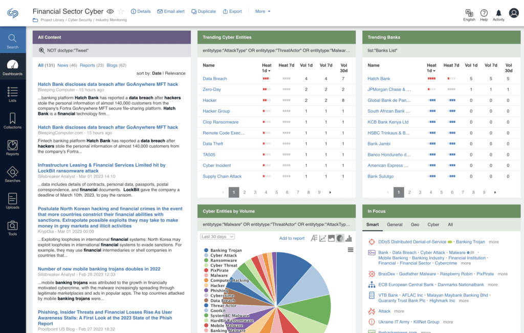Viewport: 524px width, 333px height.
Task: Toggle PixPirate legend series in chart
Action: tap(216, 270)
